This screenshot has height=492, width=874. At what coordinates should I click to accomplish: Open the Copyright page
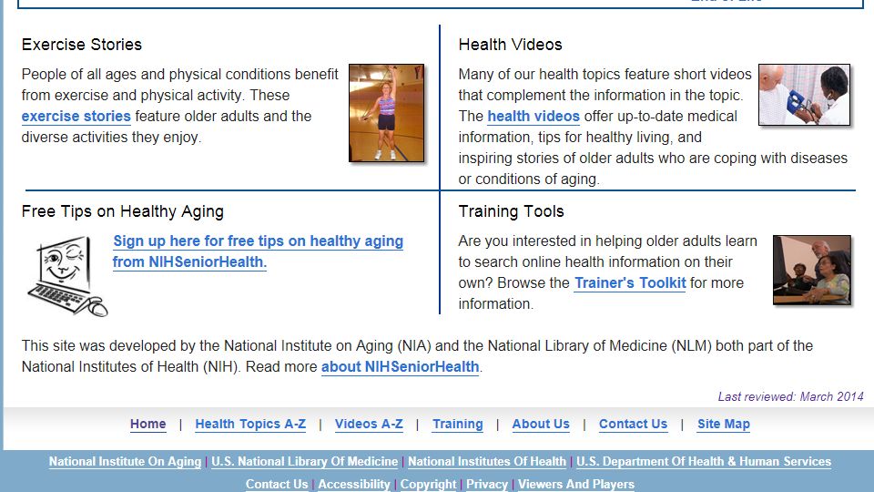428,484
